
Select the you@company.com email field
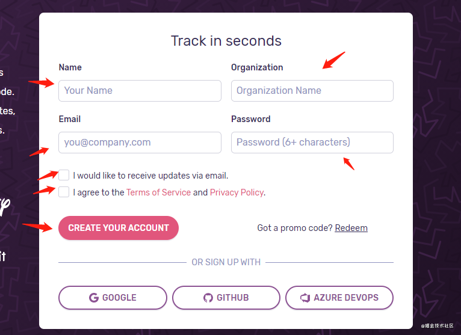(140, 143)
